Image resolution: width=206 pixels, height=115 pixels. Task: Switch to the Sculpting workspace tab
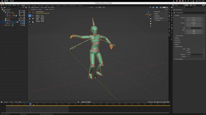click(28, 6)
